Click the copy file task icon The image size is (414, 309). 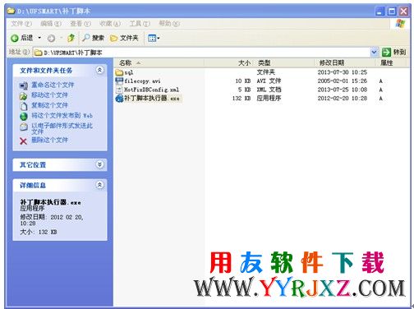[x=24, y=106]
